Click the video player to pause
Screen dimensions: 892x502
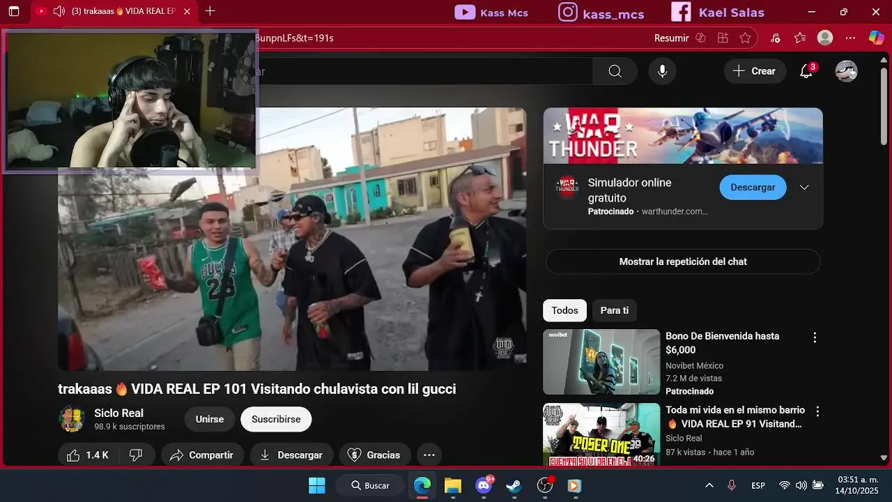pyautogui.click(x=291, y=239)
